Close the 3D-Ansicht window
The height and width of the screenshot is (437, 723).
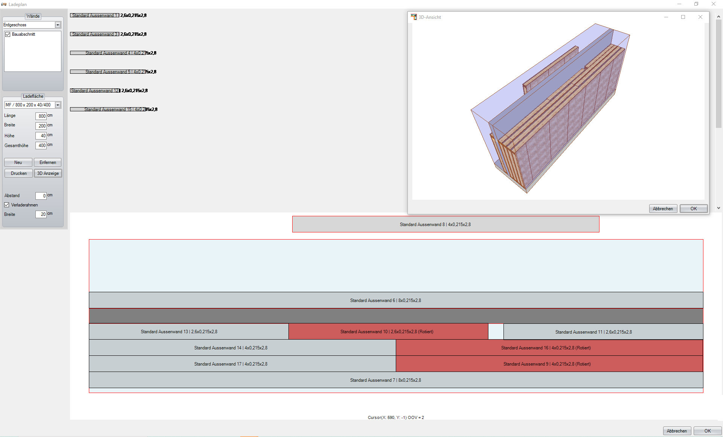700,17
